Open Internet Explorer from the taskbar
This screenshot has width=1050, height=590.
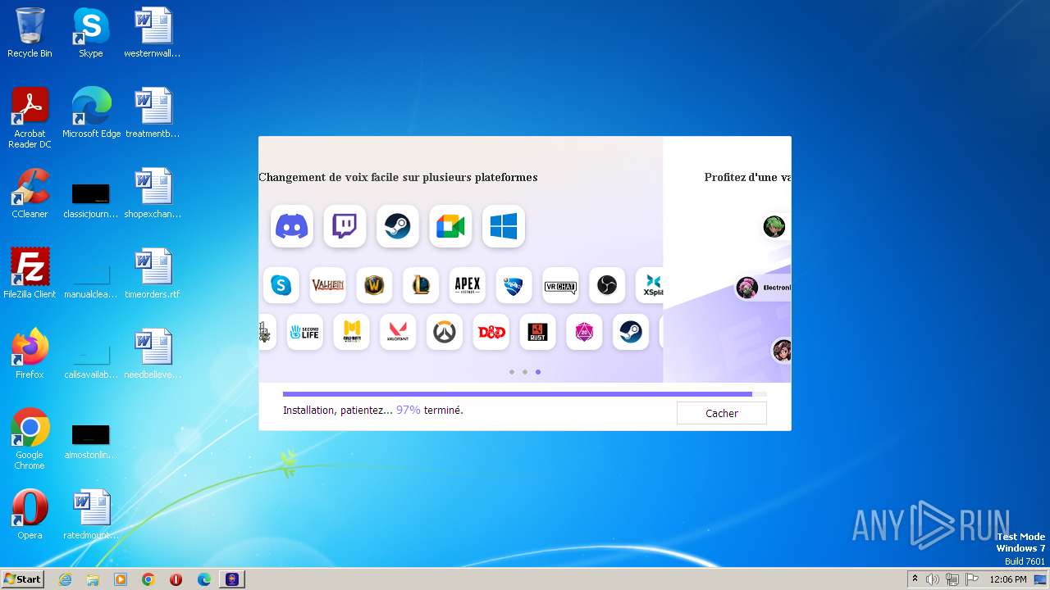click(65, 579)
